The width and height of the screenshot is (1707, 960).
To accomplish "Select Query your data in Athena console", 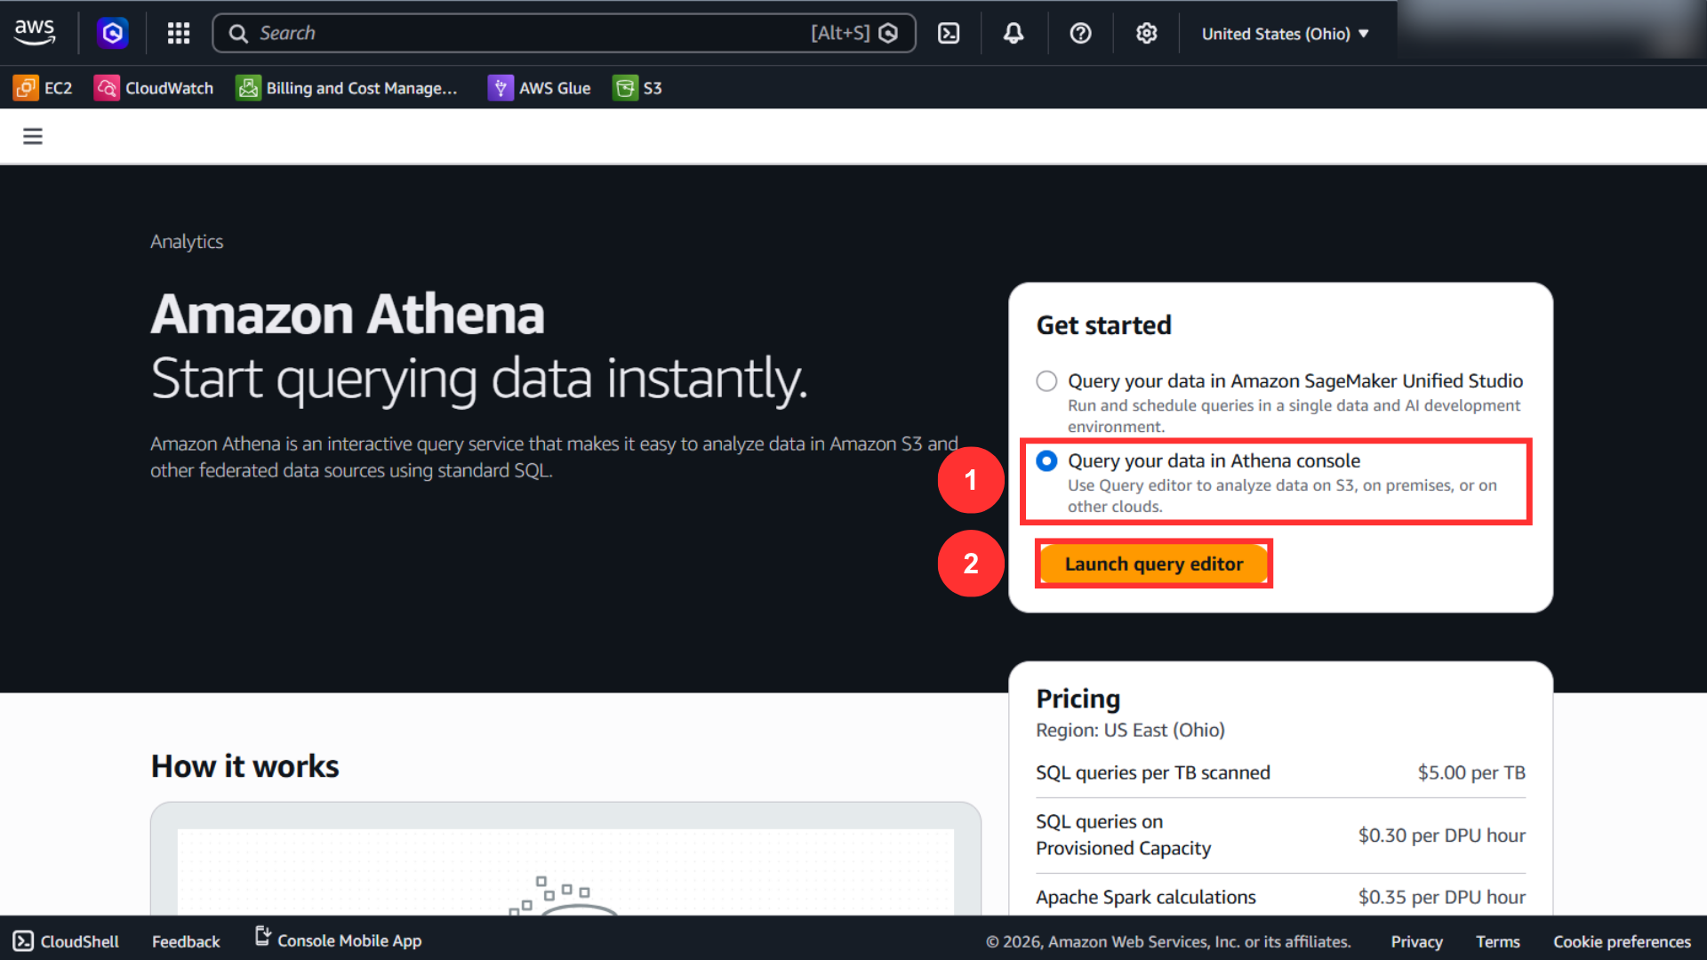I will [1046, 460].
